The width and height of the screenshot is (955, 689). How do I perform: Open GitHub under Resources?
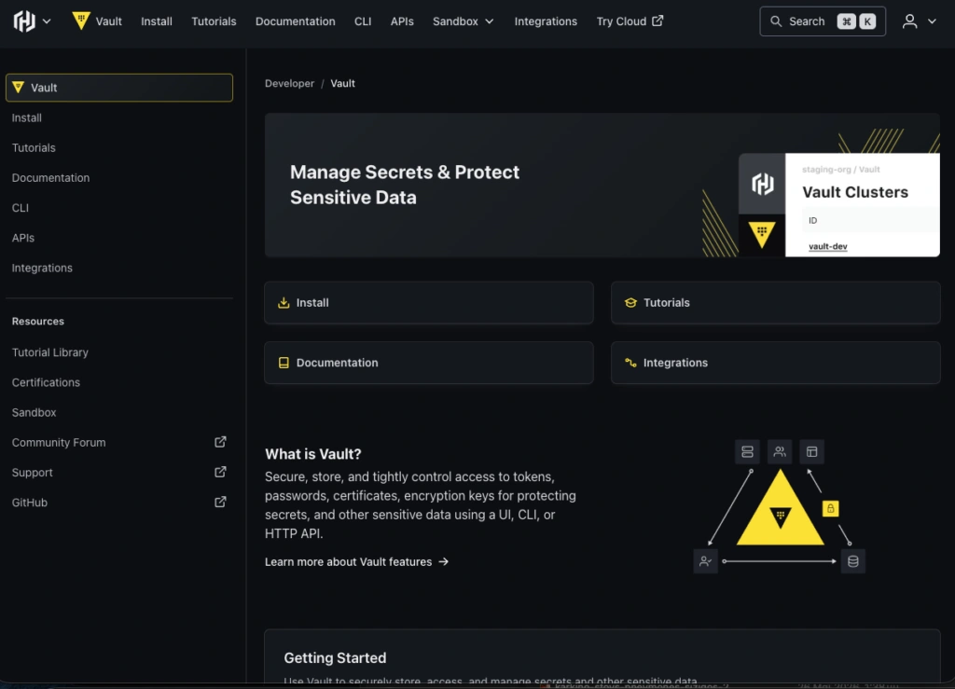[29, 503]
